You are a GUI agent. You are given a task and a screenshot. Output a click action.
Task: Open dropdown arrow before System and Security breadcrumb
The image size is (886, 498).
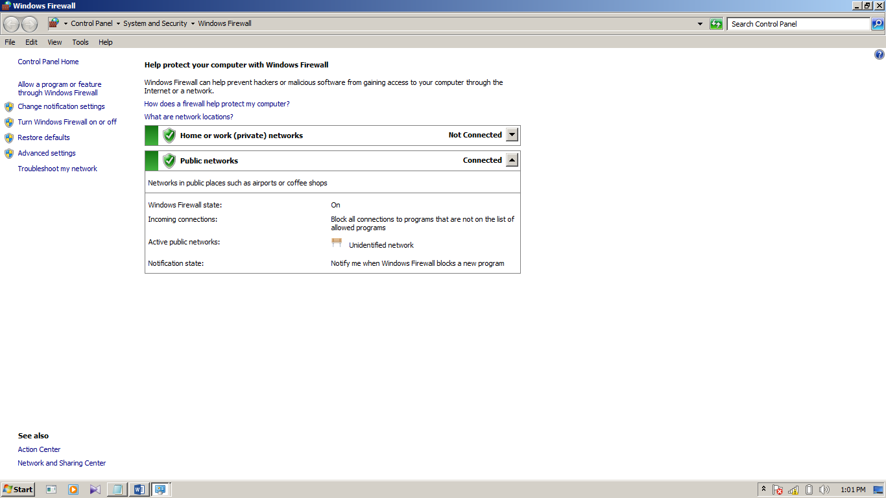[x=118, y=24]
